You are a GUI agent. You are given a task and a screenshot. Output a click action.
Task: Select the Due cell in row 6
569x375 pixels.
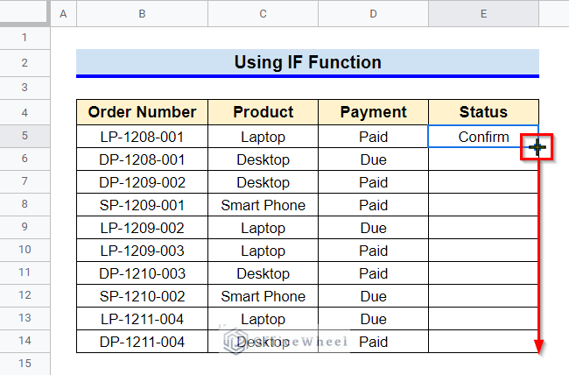click(374, 159)
